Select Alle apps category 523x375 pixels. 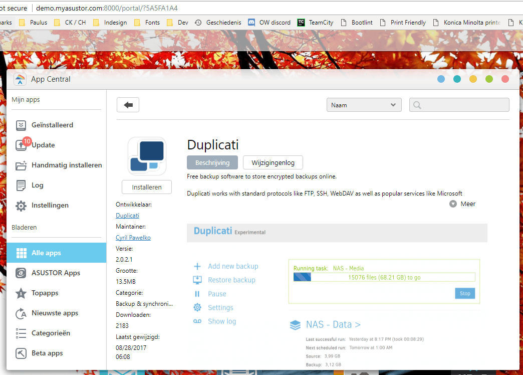(x=57, y=253)
